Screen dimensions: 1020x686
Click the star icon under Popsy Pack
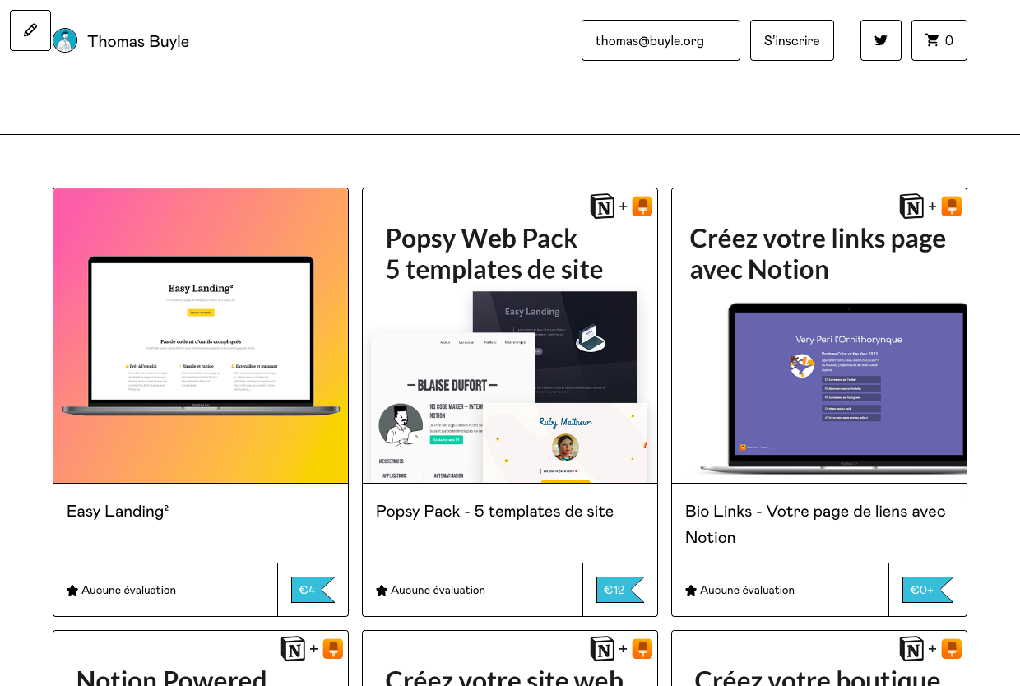click(x=382, y=591)
